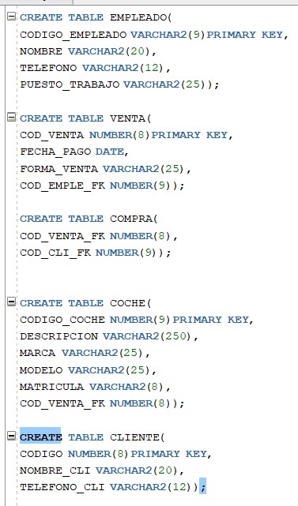The image size is (298, 506).
Task: Place cursor on FORMA_VENTA column name
Action: (58, 169)
